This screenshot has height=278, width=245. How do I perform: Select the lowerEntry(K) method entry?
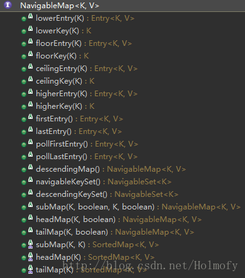coord(85,18)
